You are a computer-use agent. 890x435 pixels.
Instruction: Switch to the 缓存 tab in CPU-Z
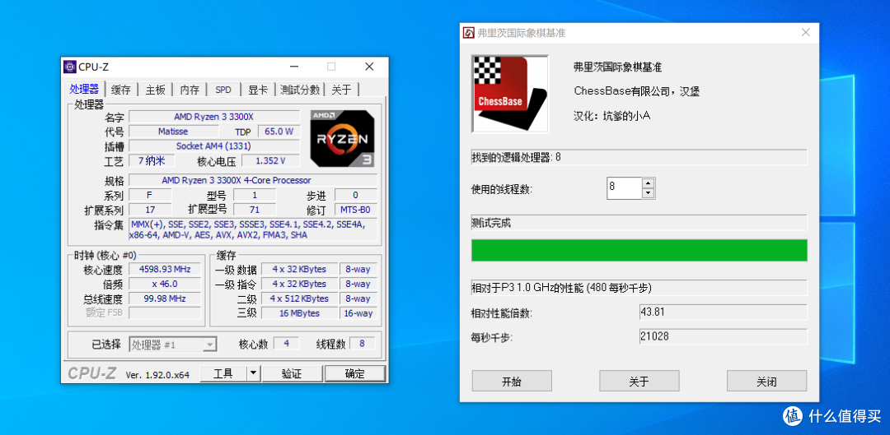point(121,90)
